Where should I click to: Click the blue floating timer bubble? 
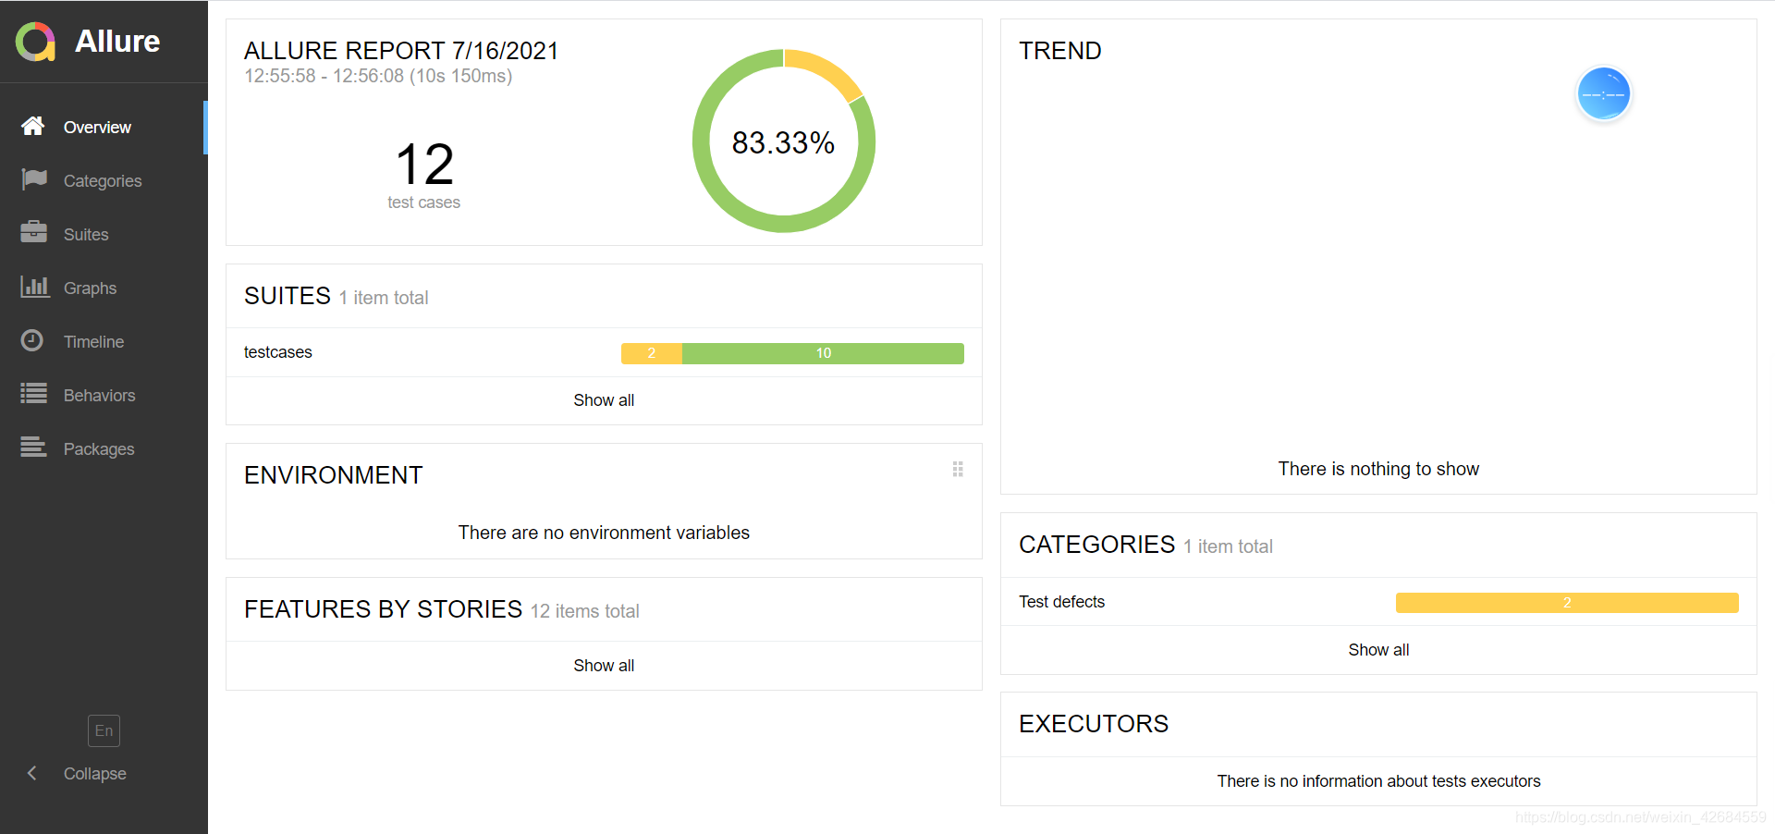1604,94
